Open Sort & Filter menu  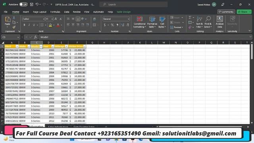199,22
